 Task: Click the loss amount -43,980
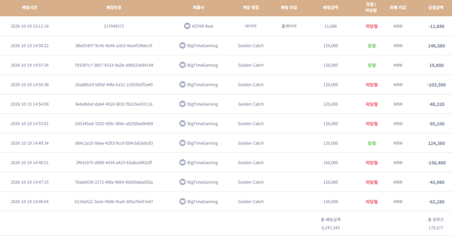click(x=436, y=182)
